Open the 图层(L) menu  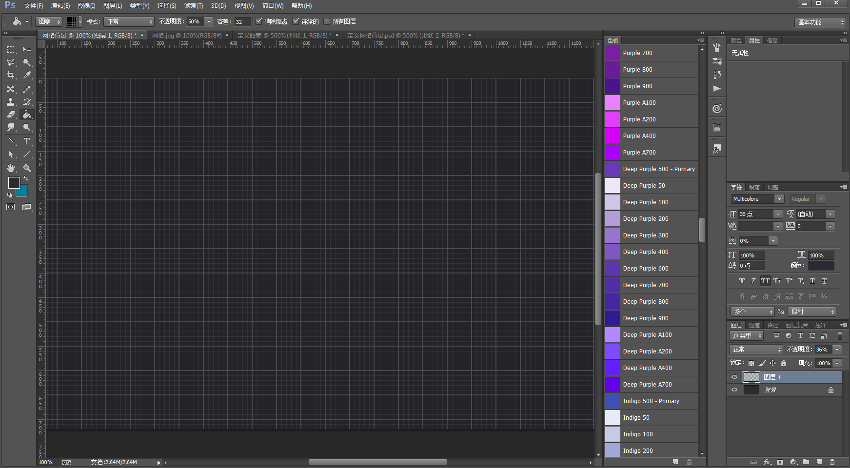point(113,6)
